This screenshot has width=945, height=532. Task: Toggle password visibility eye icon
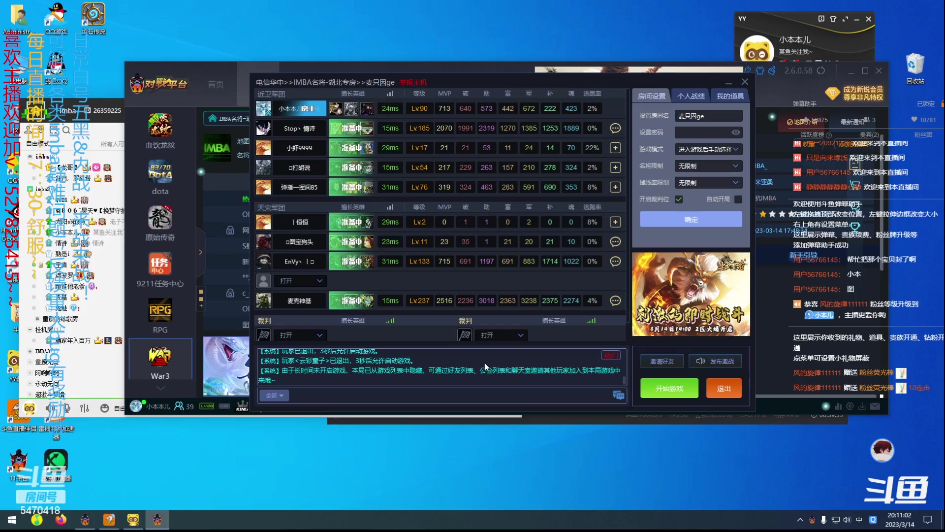(x=735, y=132)
